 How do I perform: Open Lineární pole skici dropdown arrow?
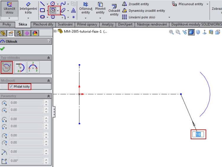tap(169, 17)
